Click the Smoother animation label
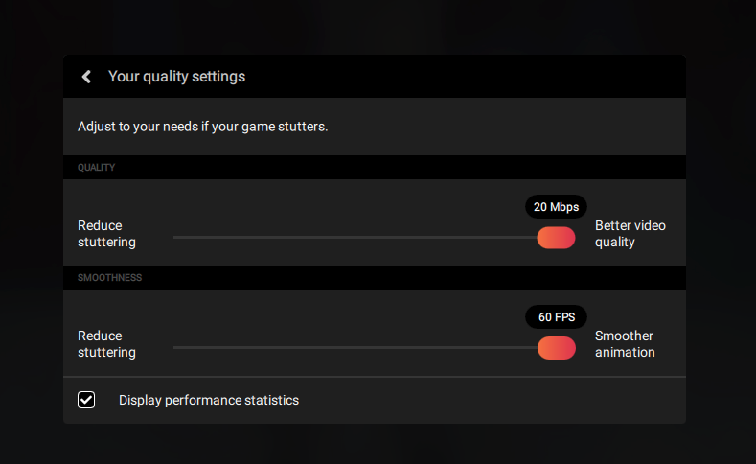 (x=625, y=344)
